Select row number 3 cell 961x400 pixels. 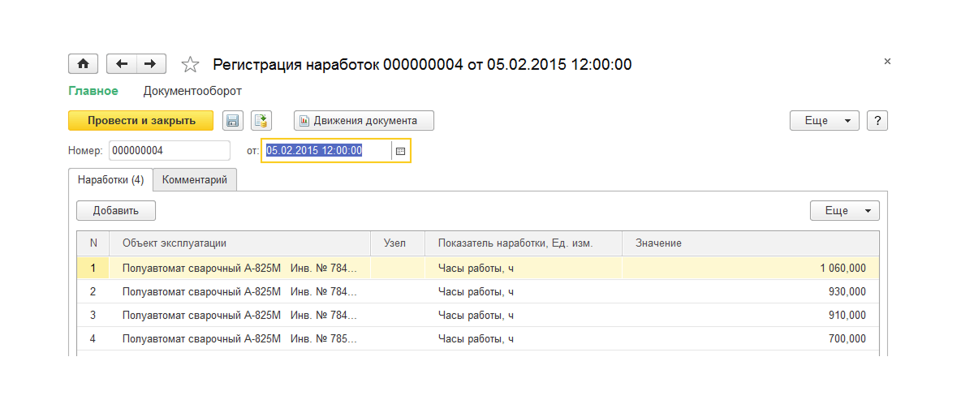click(93, 315)
